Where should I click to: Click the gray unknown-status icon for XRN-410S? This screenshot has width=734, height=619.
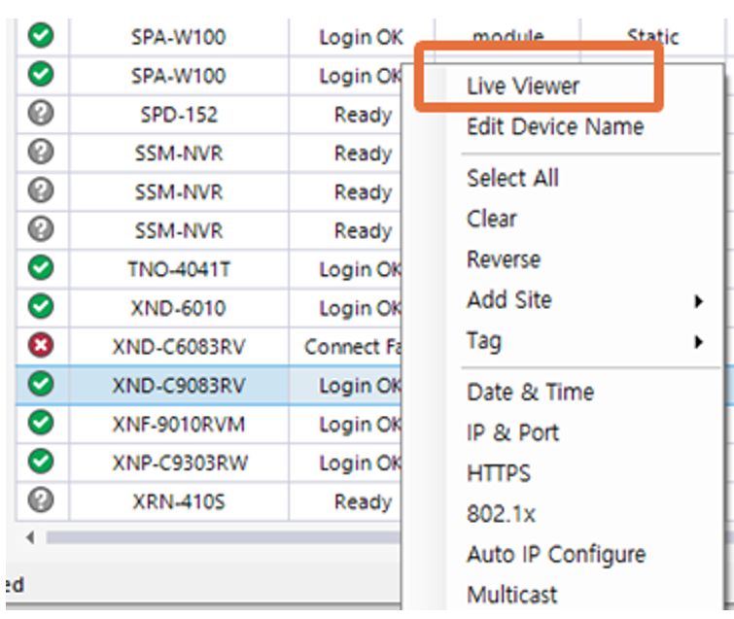click(42, 501)
